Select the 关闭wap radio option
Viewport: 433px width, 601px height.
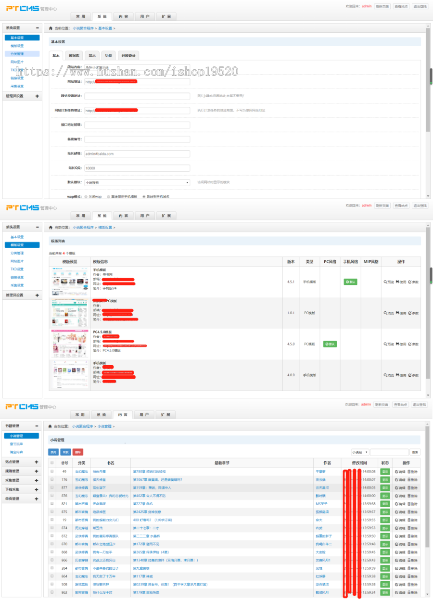(86, 197)
